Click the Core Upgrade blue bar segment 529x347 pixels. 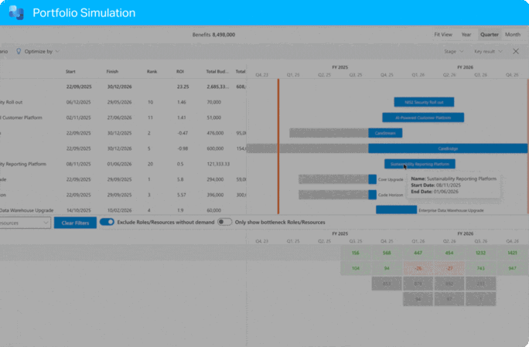click(372, 179)
